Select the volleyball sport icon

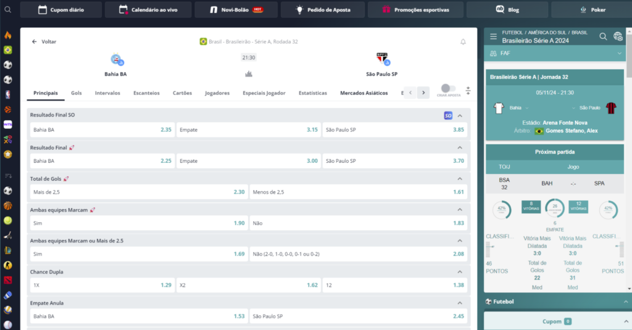[7, 310]
